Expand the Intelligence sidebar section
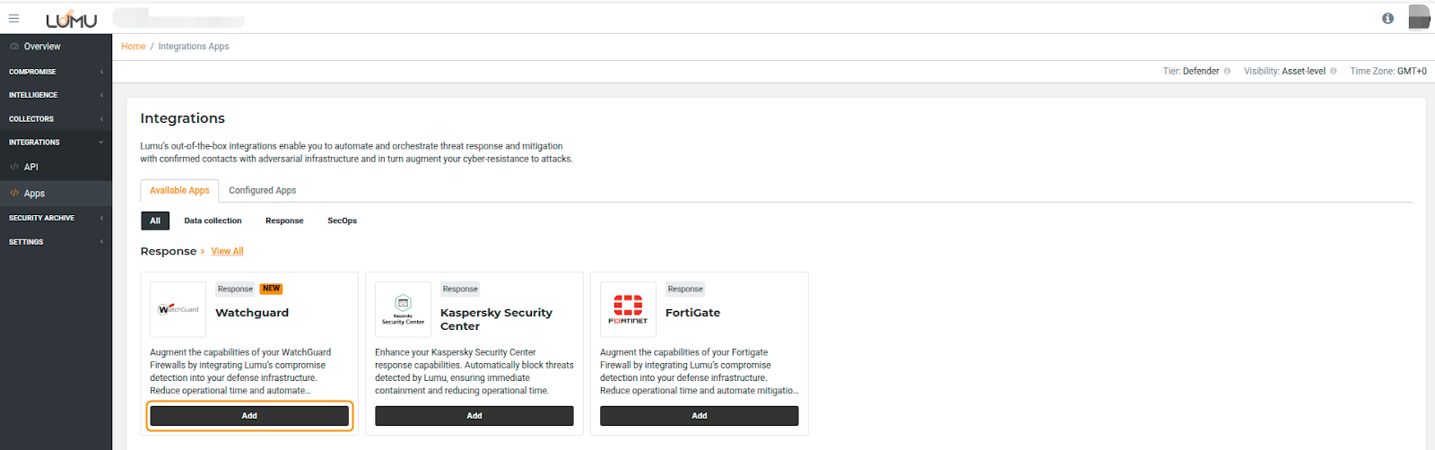1435x450 pixels. (54, 95)
